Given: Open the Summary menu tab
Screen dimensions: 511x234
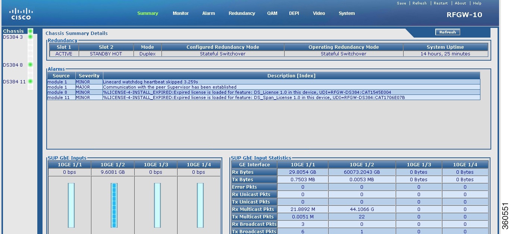Looking at the screenshot, I should (148, 13).
